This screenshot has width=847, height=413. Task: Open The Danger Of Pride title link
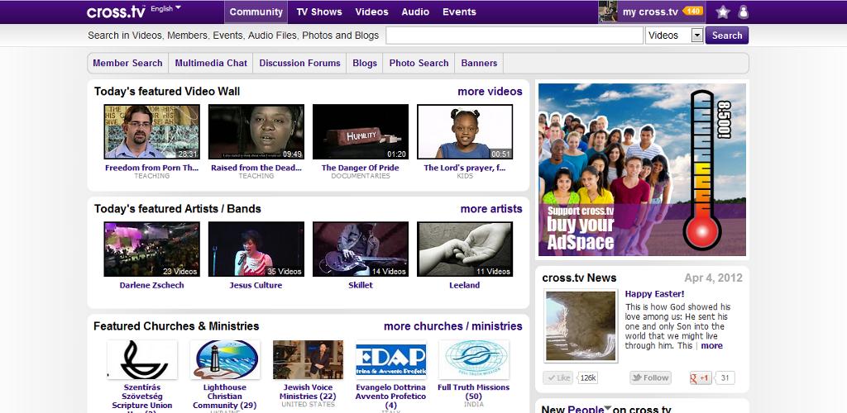[361, 168]
